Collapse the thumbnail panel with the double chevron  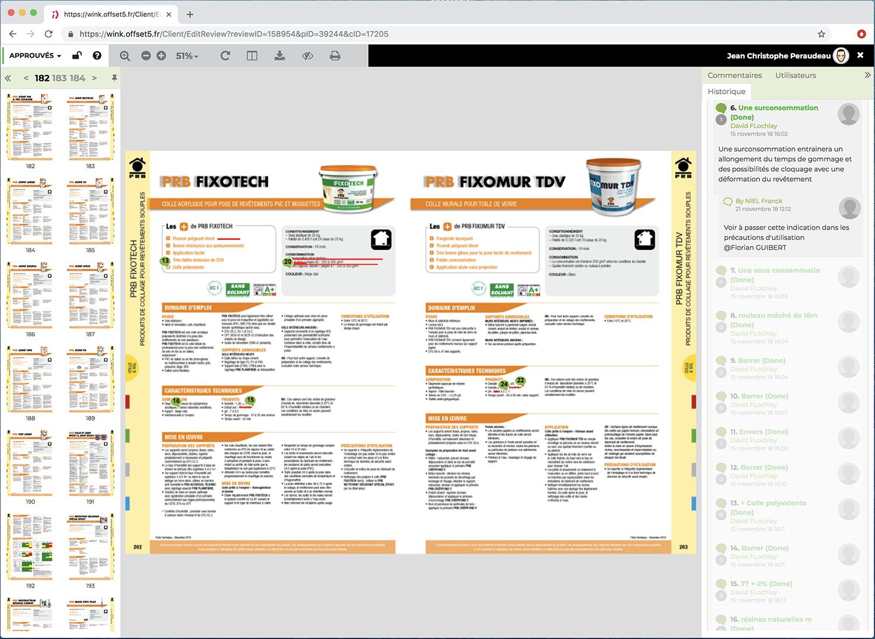pos(8,78)
